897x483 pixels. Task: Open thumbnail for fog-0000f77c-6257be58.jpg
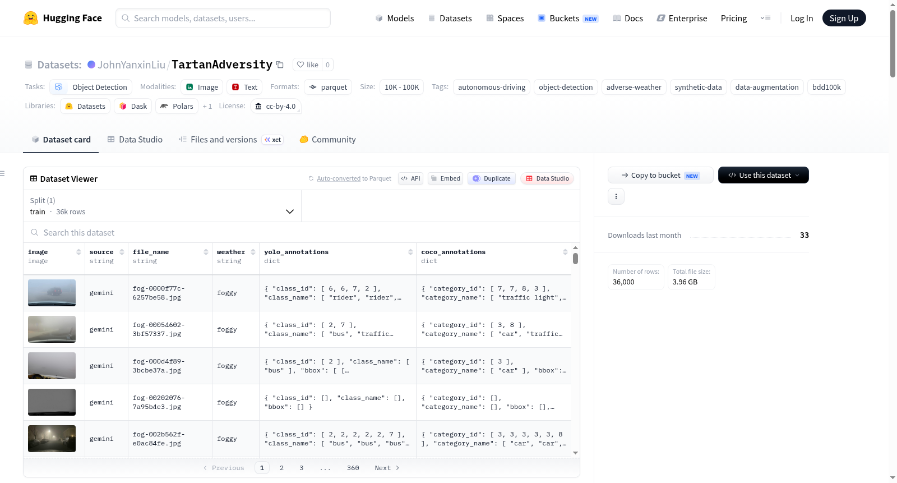click(x=52, y=293)
